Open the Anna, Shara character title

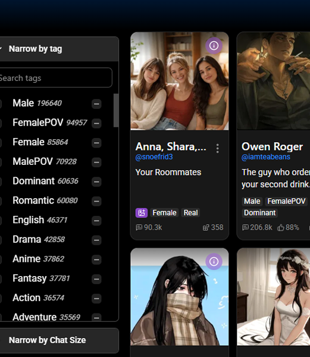171,146
